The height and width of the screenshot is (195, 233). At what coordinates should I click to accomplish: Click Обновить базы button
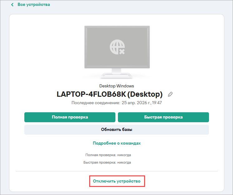tap(117, 130)
